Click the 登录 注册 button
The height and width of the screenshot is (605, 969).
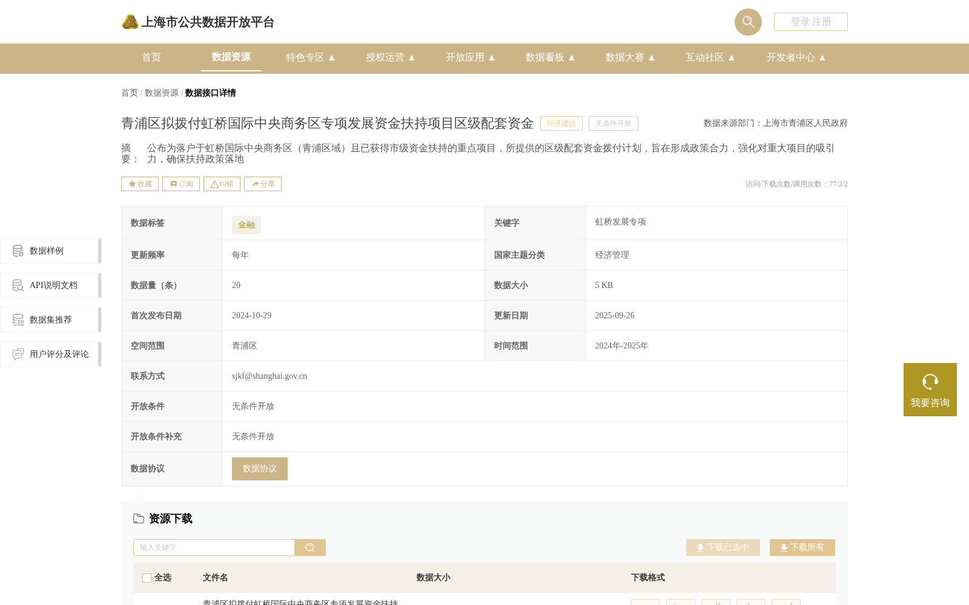coord(810,22)
